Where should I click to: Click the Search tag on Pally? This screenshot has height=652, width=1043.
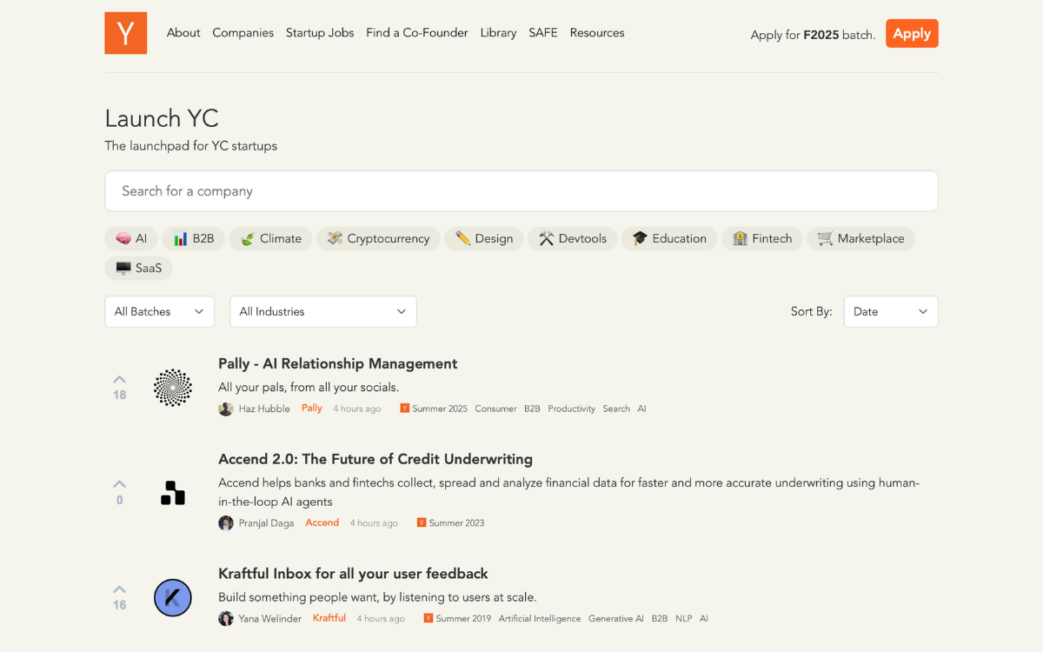[x=616, y=409]
